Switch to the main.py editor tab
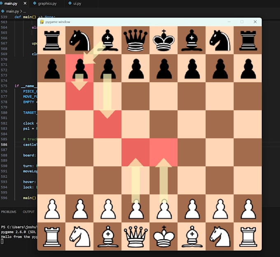The width and height of the screenshot is (280, 257). point(11,3)
